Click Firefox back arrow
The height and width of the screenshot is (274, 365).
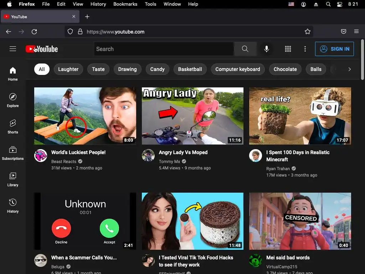[9, 32]
